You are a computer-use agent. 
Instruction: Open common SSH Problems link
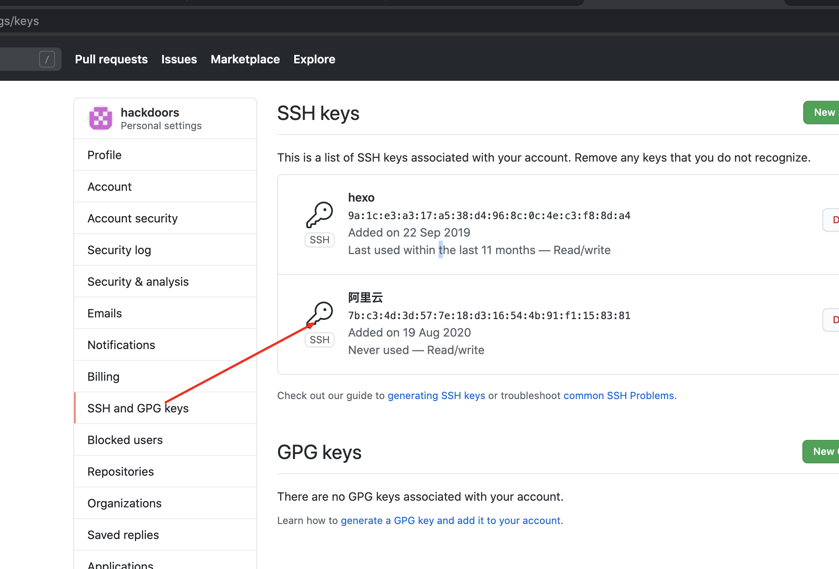618,396
